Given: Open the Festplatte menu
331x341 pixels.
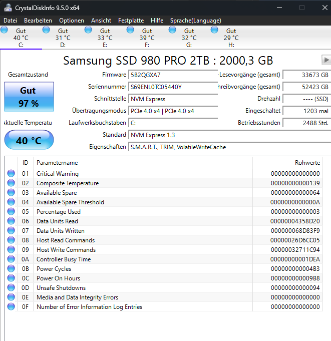Looking at the screenshot, I should coord(131,21).
